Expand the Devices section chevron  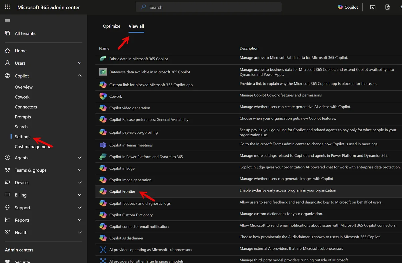coord(80,182)
